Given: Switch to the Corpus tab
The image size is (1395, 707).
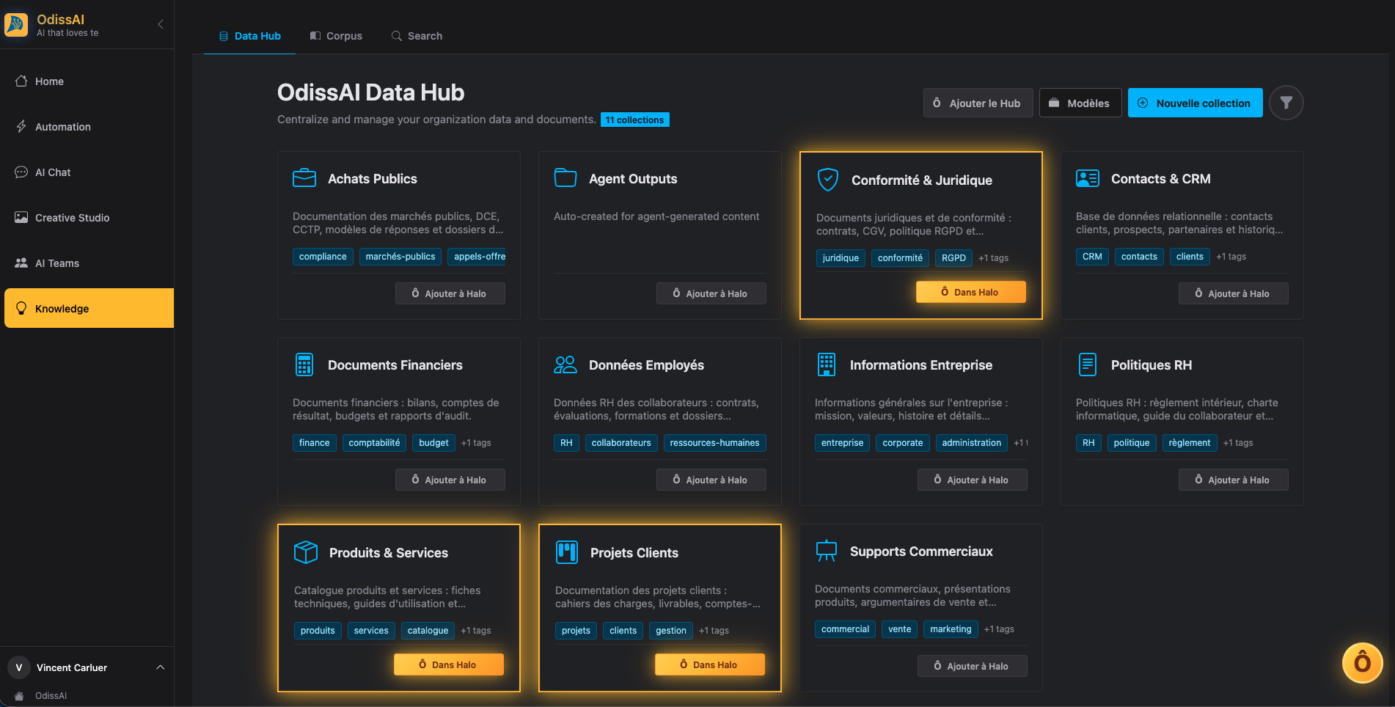Looking at the screenshot, I should [336, 36].
